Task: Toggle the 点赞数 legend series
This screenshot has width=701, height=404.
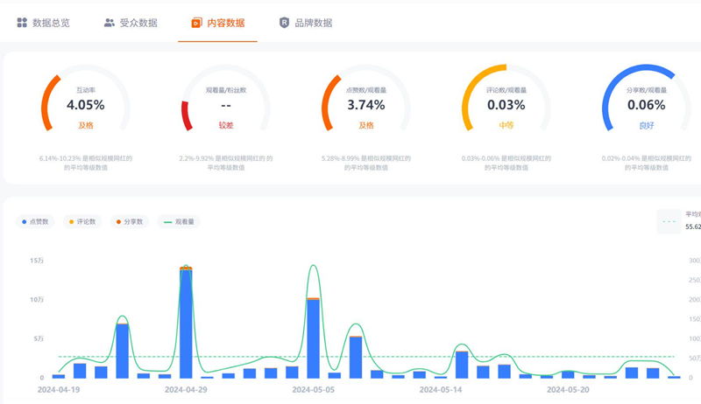Action: point(37,222)
